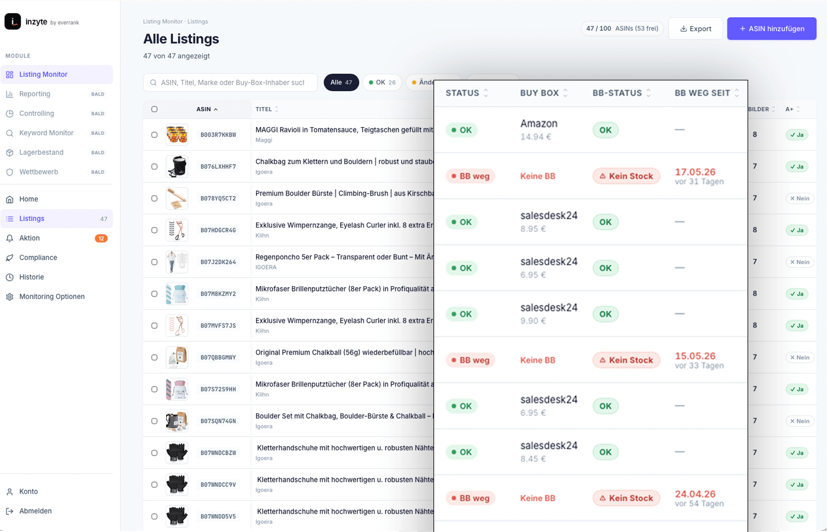This screenshot has width=828, height=532.
Task: Click the Konto user icon
Action: pos(9,492)
